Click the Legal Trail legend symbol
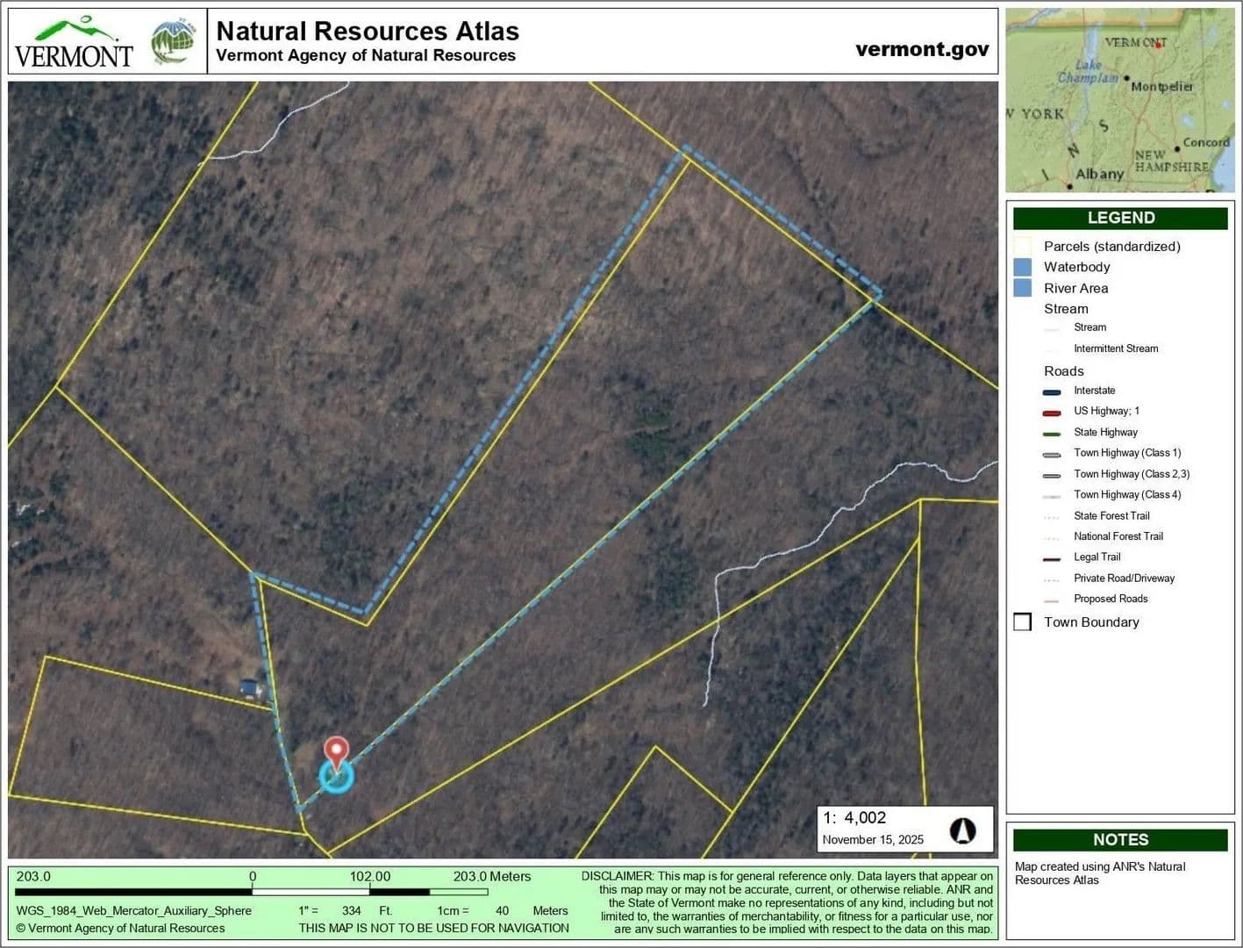Image resolution: width=1243 pixels, height=948 pixels. pos(1052,558)
